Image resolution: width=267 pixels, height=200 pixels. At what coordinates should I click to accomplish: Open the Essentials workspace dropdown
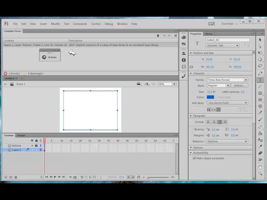[x=229, y=24]
